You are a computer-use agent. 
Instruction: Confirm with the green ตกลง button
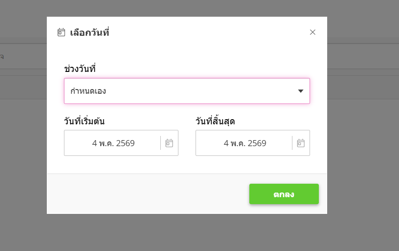click(x=284, y=194)
